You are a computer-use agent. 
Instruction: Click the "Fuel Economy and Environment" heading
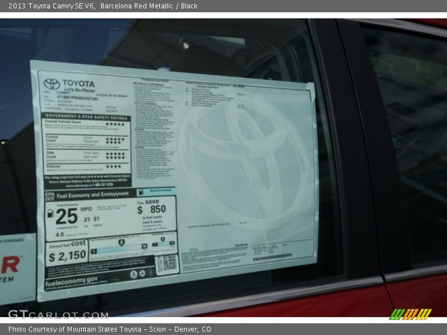[x=93, y=195]
